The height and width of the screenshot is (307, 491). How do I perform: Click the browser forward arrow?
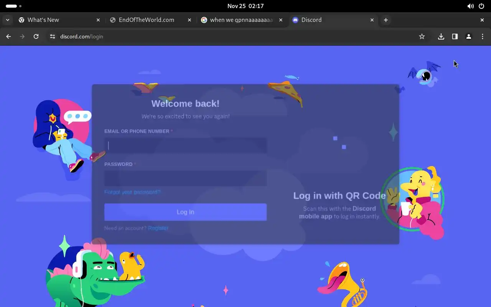[22, 36]
